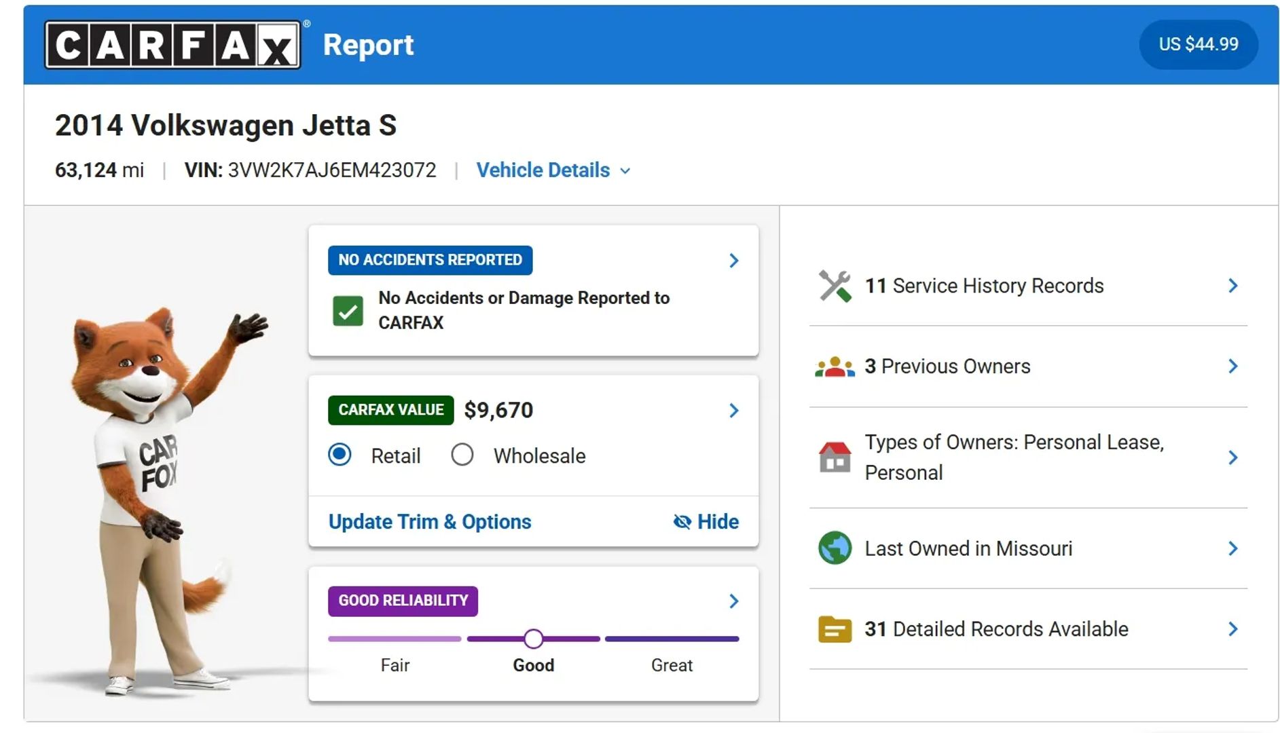Click the reliability slider handle at Good
The height and width of the screenshot is (733, 1280).
[x=534, y=639]
